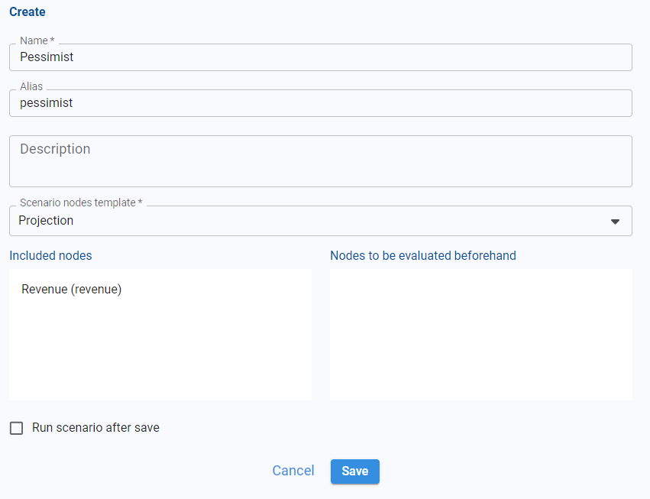Enable the Run scenario after save checkbox

(x=17, y=428)
